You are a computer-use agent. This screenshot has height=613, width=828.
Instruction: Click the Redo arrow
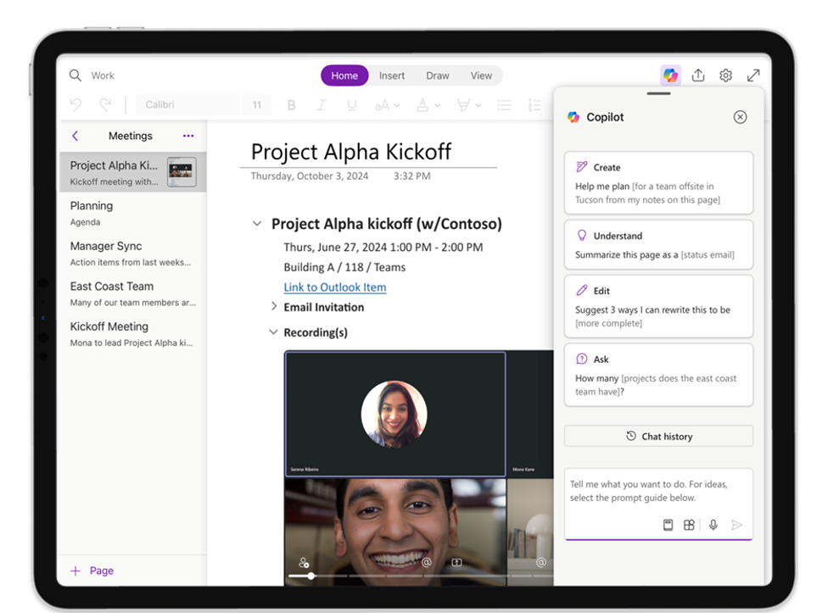(105, 104)
